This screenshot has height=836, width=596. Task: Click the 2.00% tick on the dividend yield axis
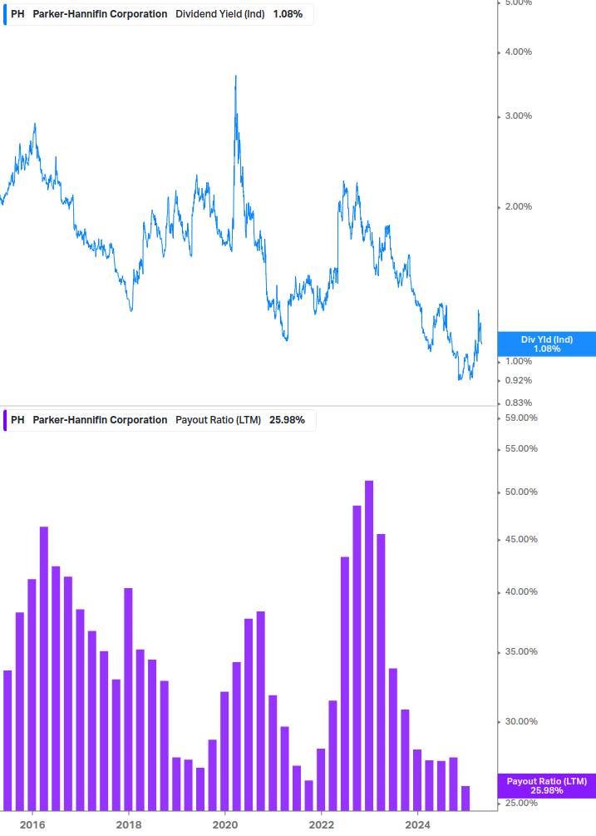(x=518, y=206)
